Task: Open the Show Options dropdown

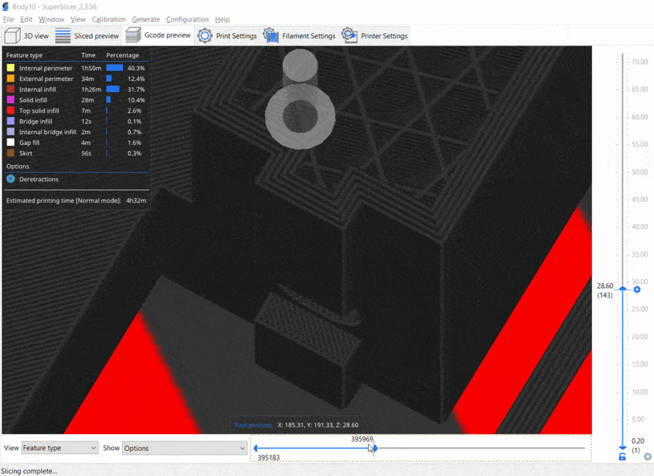Action: tap(184, 448)
